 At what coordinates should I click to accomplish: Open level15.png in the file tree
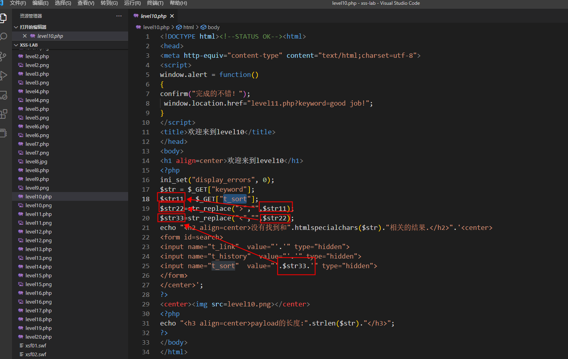tap(38, 284)
